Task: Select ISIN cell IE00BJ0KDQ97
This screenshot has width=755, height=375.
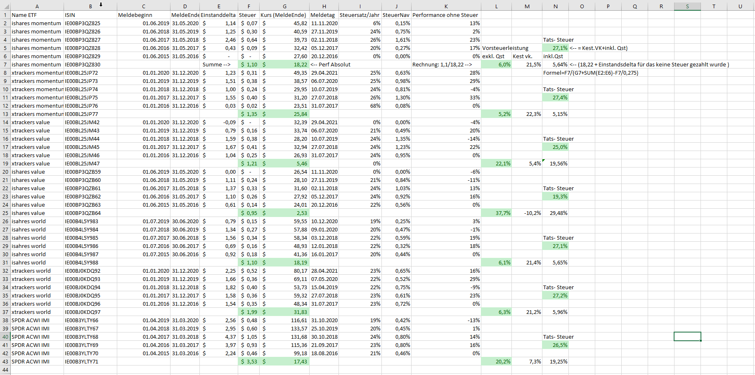Action: point(90,312)
